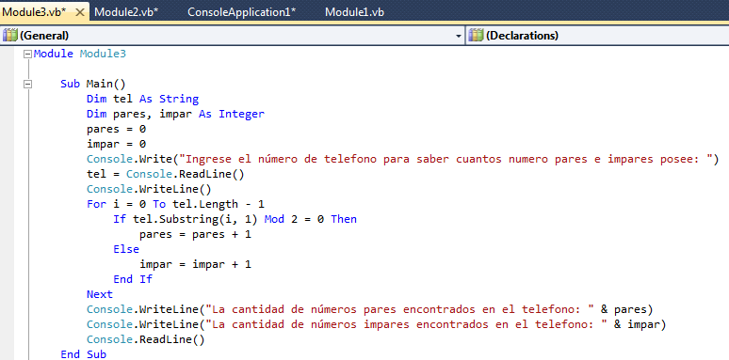Open the (General) class dropdown

pyautogui.click(x=233, y=36)
